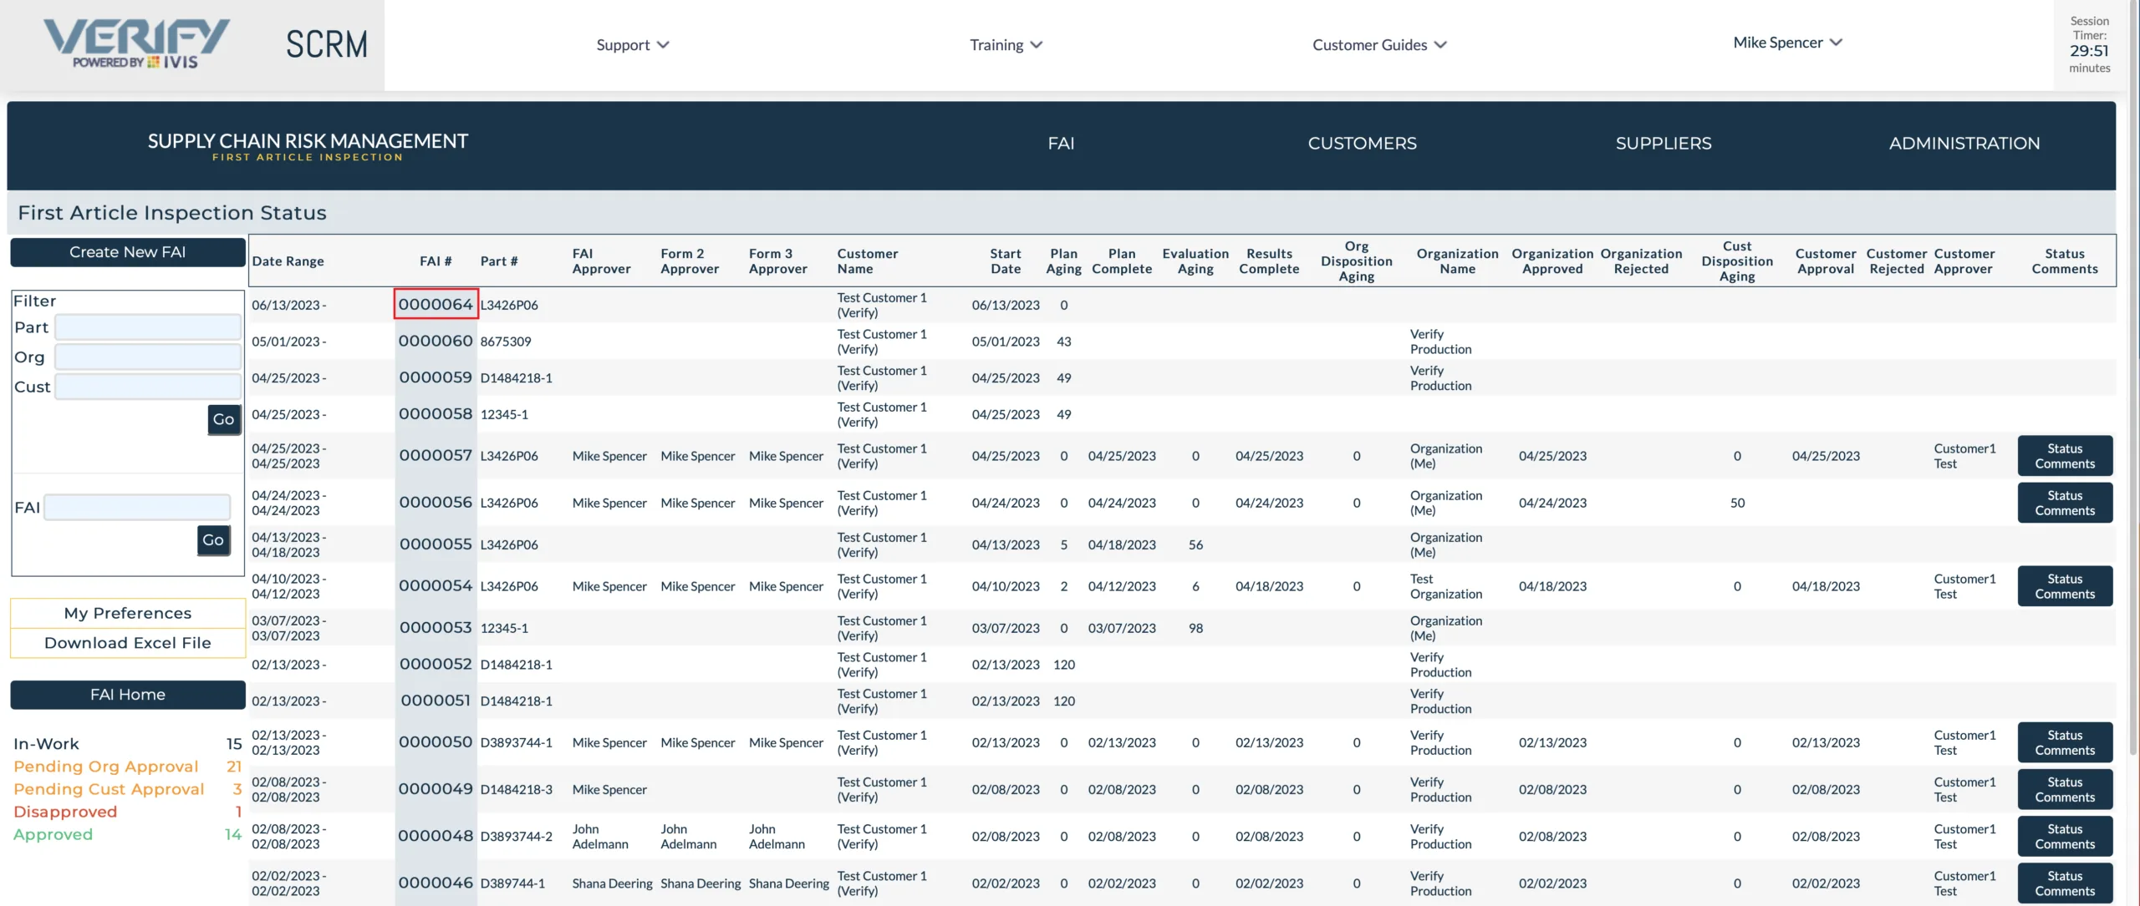Click the FAI Home button
Image resolution: width=2140 pixels, height=906 pixels.
pos(127,695)
